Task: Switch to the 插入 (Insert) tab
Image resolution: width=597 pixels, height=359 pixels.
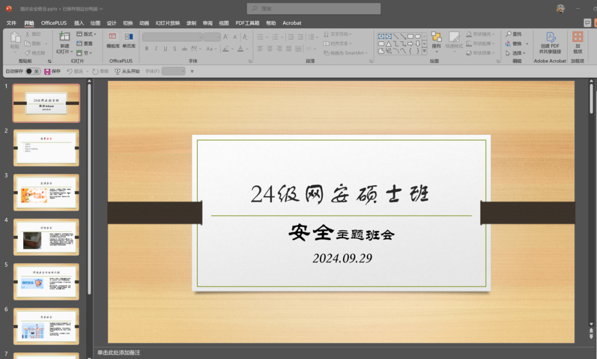Action: [x=79, y=23]
